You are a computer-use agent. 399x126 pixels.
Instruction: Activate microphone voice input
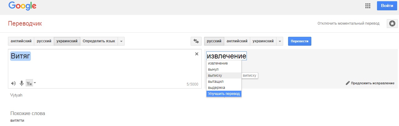tap(22, 83)
